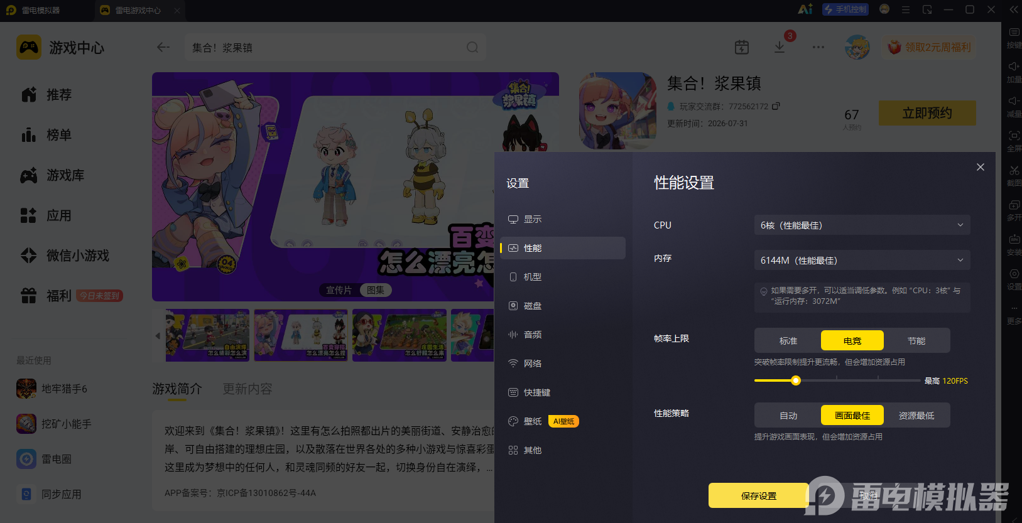Open 按键 key mapping in right toolbar

click(1014, 38)
